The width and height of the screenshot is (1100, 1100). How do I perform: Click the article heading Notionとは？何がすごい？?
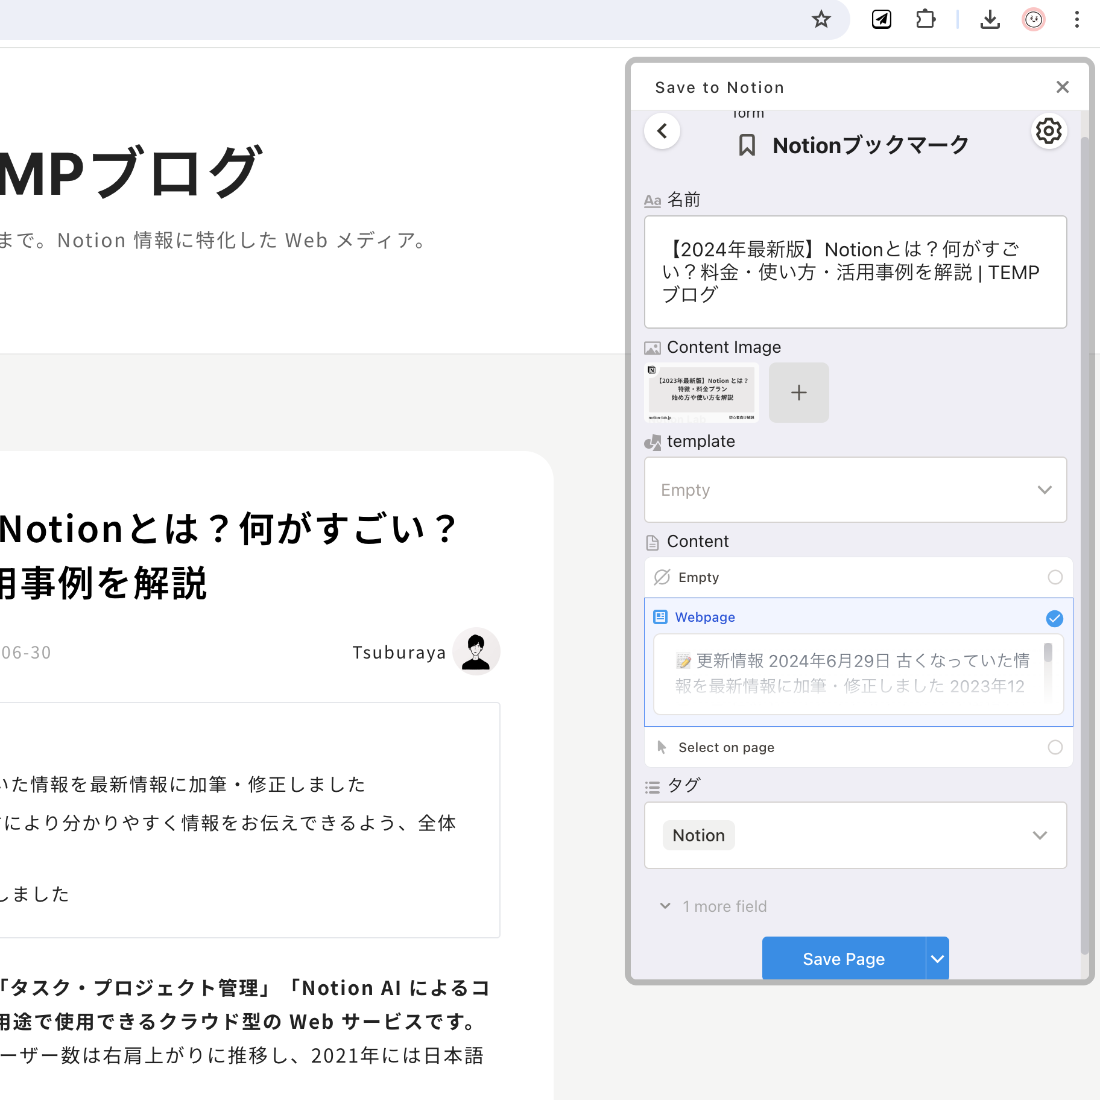(228, 529)
